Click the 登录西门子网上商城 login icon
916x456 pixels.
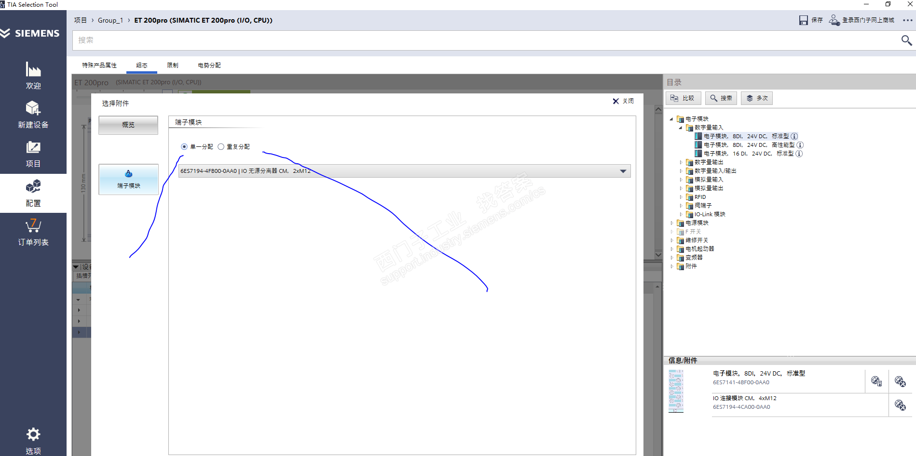click(834, 20)
